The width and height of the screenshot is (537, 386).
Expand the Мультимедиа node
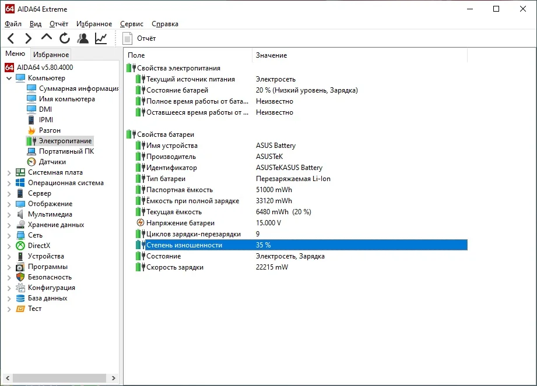click(x=9, y=215)
